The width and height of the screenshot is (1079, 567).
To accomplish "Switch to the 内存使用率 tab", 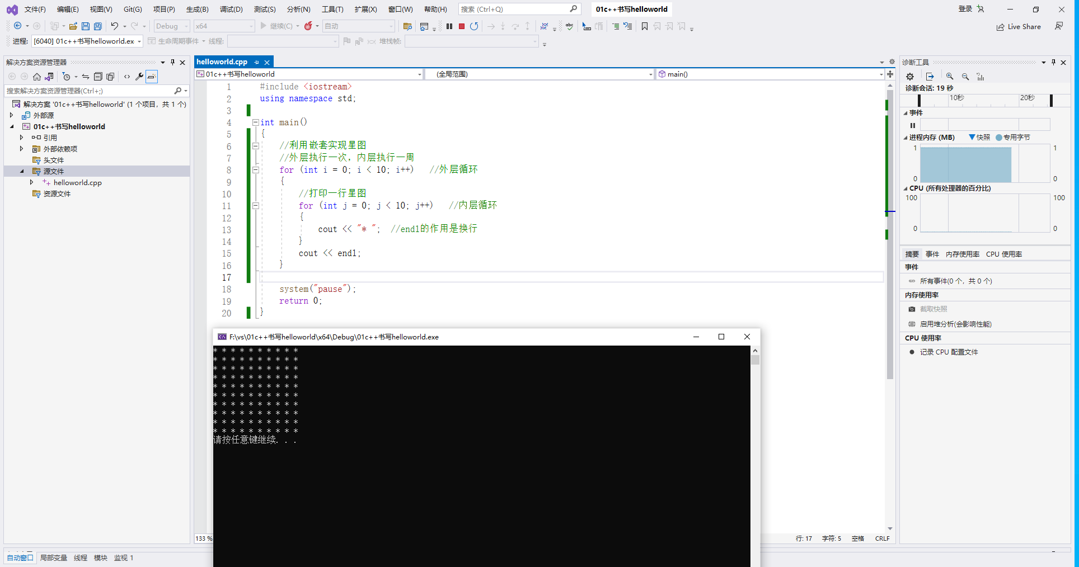I will pyautogui.click(x=963, y=254).
